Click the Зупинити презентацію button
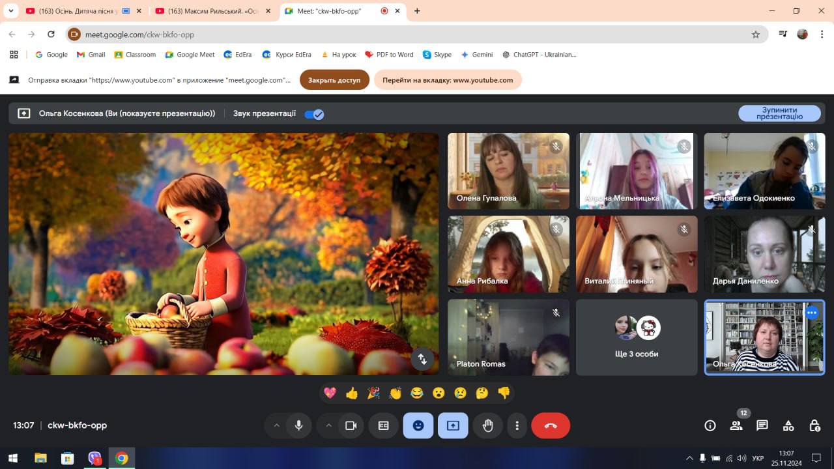The height and width of the screenshot is (469, 834). [x=779, y=113]
